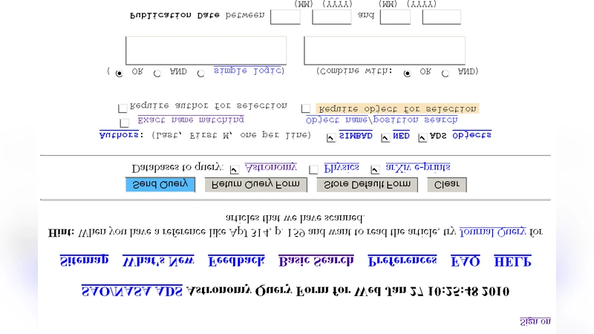
Task: Click the Send Query button
Action: 160,185
